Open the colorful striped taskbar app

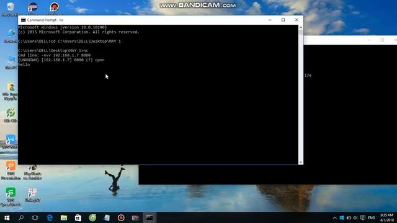pyautogui.click(x=135, y=217)
